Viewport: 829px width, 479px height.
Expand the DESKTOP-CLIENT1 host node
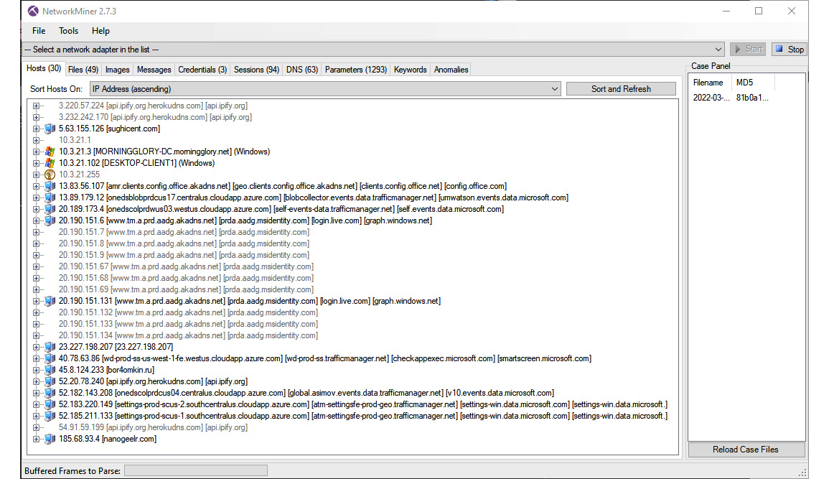click(36, 163)
